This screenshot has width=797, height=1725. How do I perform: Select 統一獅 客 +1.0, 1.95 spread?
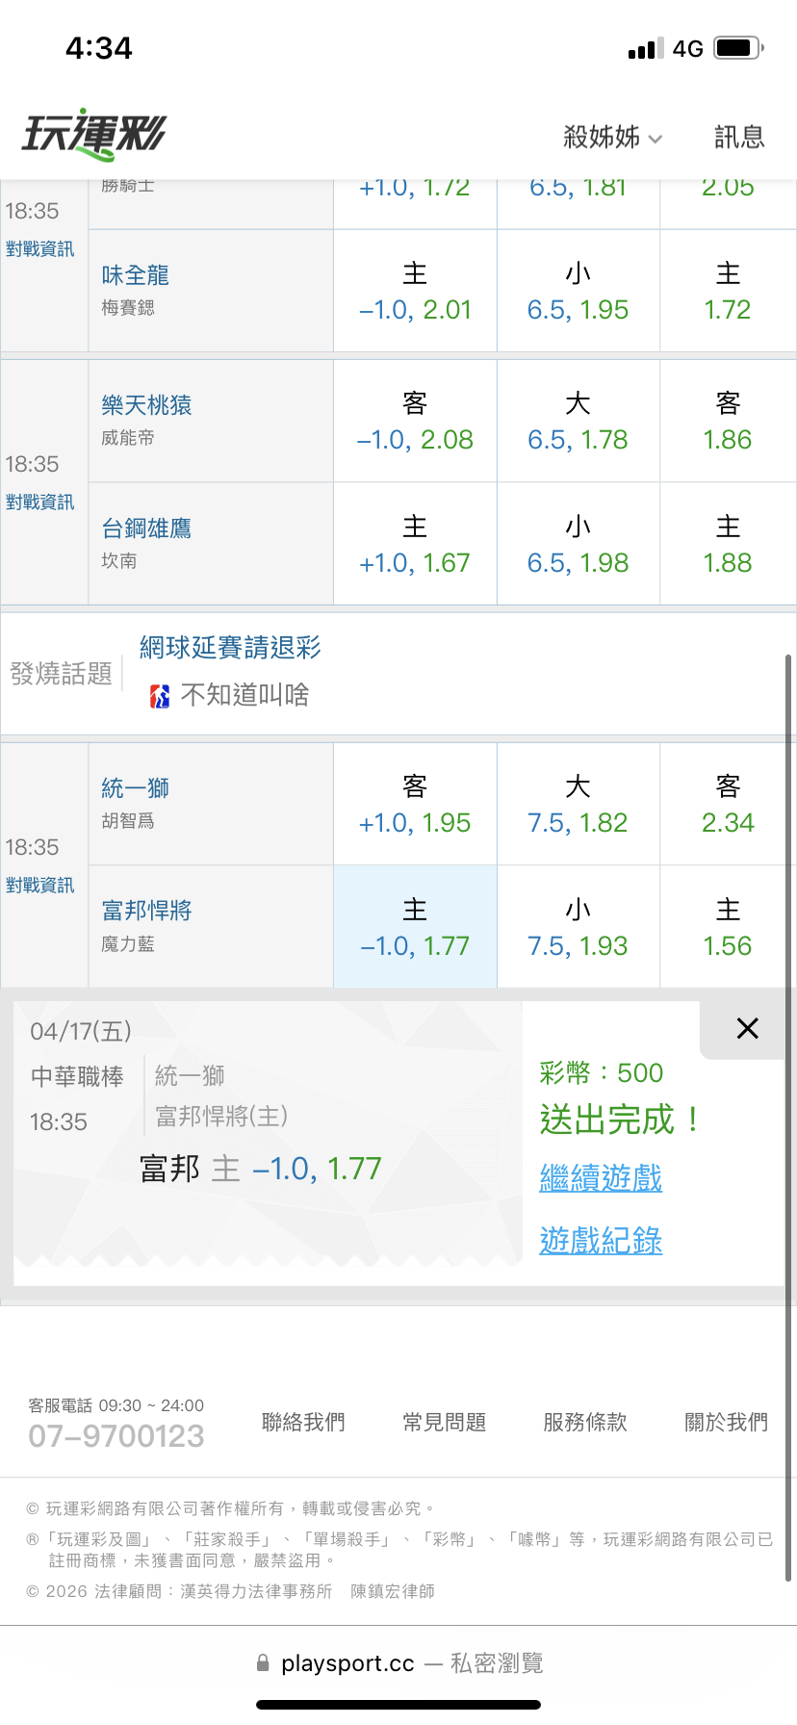[x=415, y=804]
